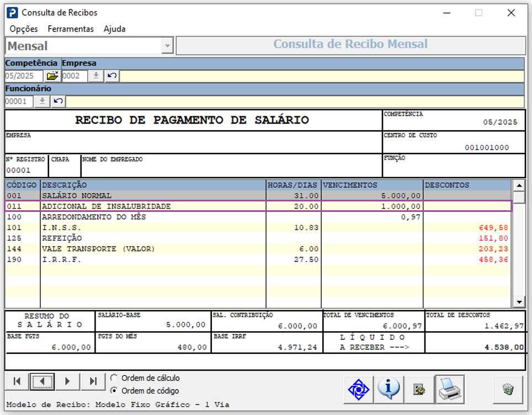Expand the Mensal dropdown list
The image size is (532, 415).
[167, 46]
